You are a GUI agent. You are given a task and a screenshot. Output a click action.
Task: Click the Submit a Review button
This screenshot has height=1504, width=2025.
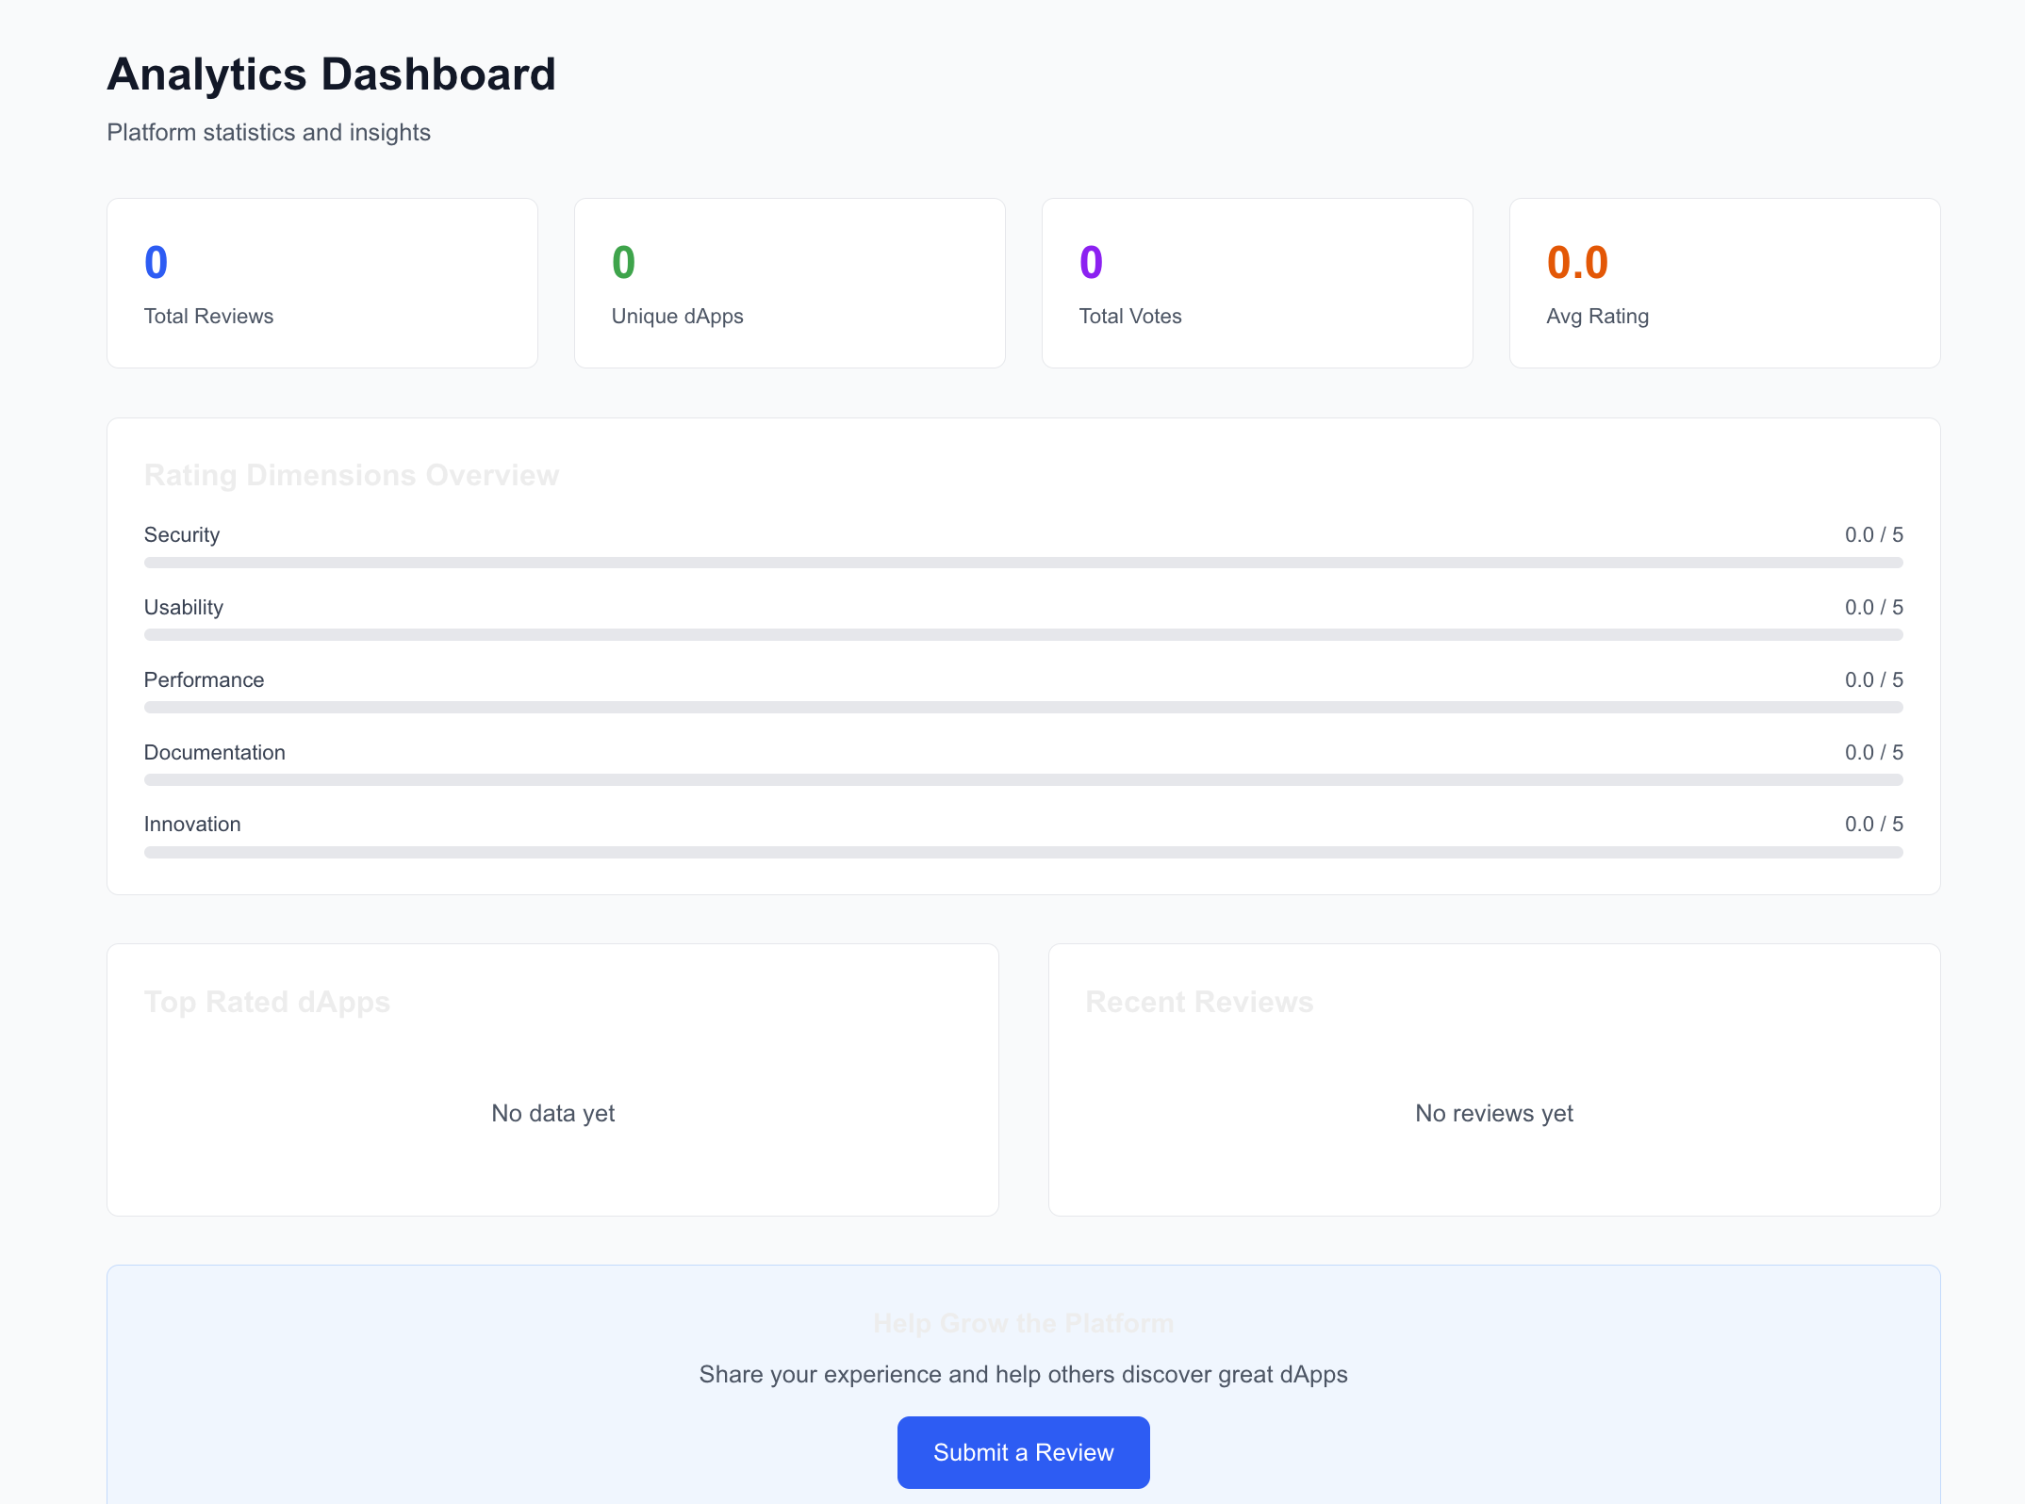pos(1023,1451)
